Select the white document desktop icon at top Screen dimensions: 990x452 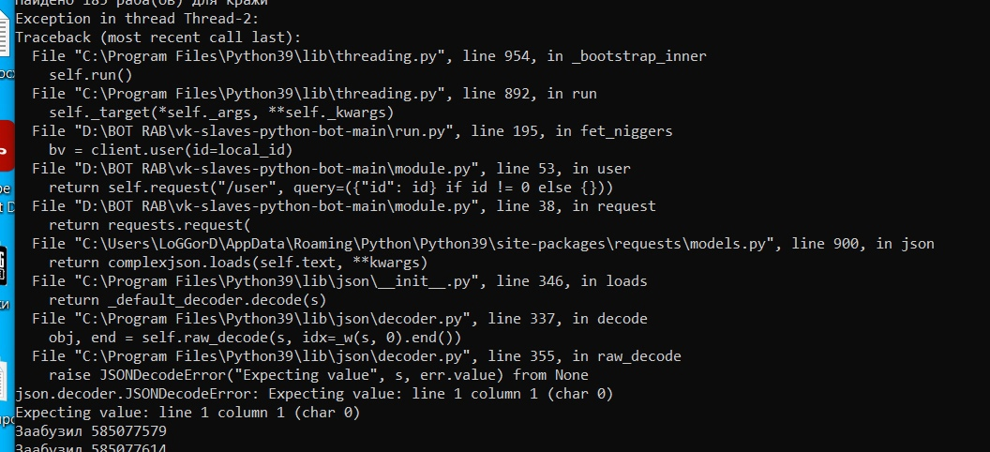click(x=5, y=33)
